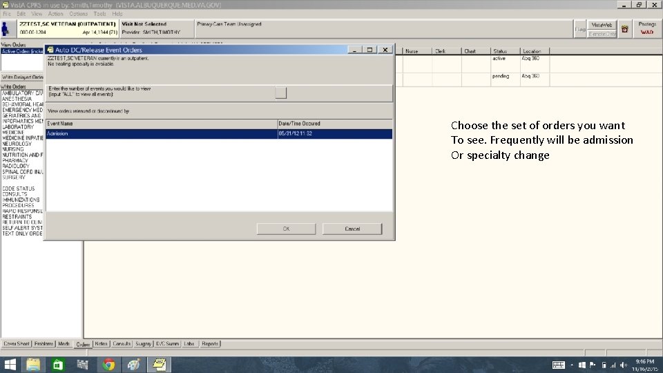The width and height of the screenshot is (663, 373).
Task: Switch to the Meds tab
Action: [x=64, y=344]
